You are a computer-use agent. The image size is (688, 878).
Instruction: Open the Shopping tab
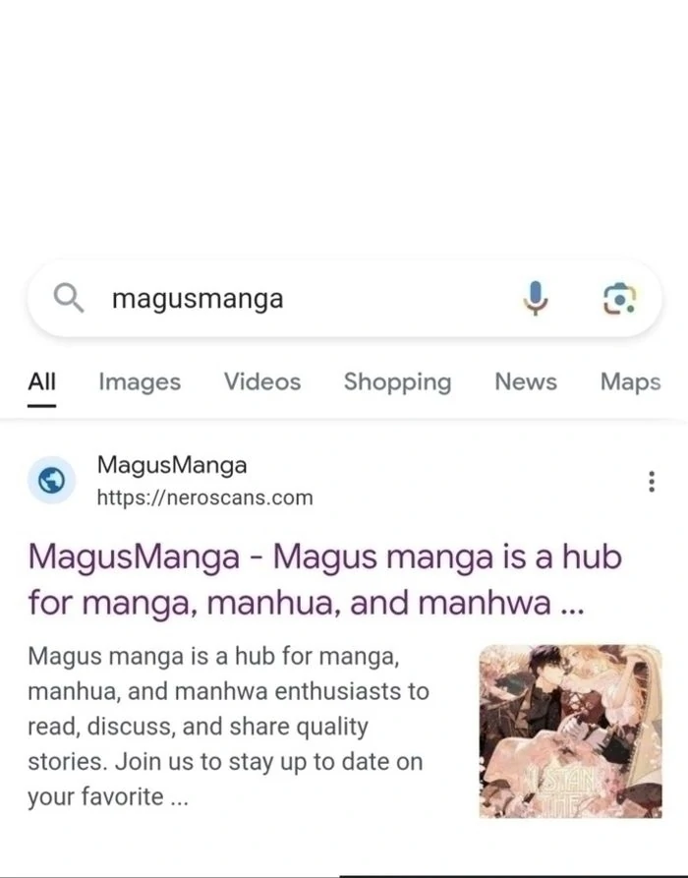click(397, 382)
